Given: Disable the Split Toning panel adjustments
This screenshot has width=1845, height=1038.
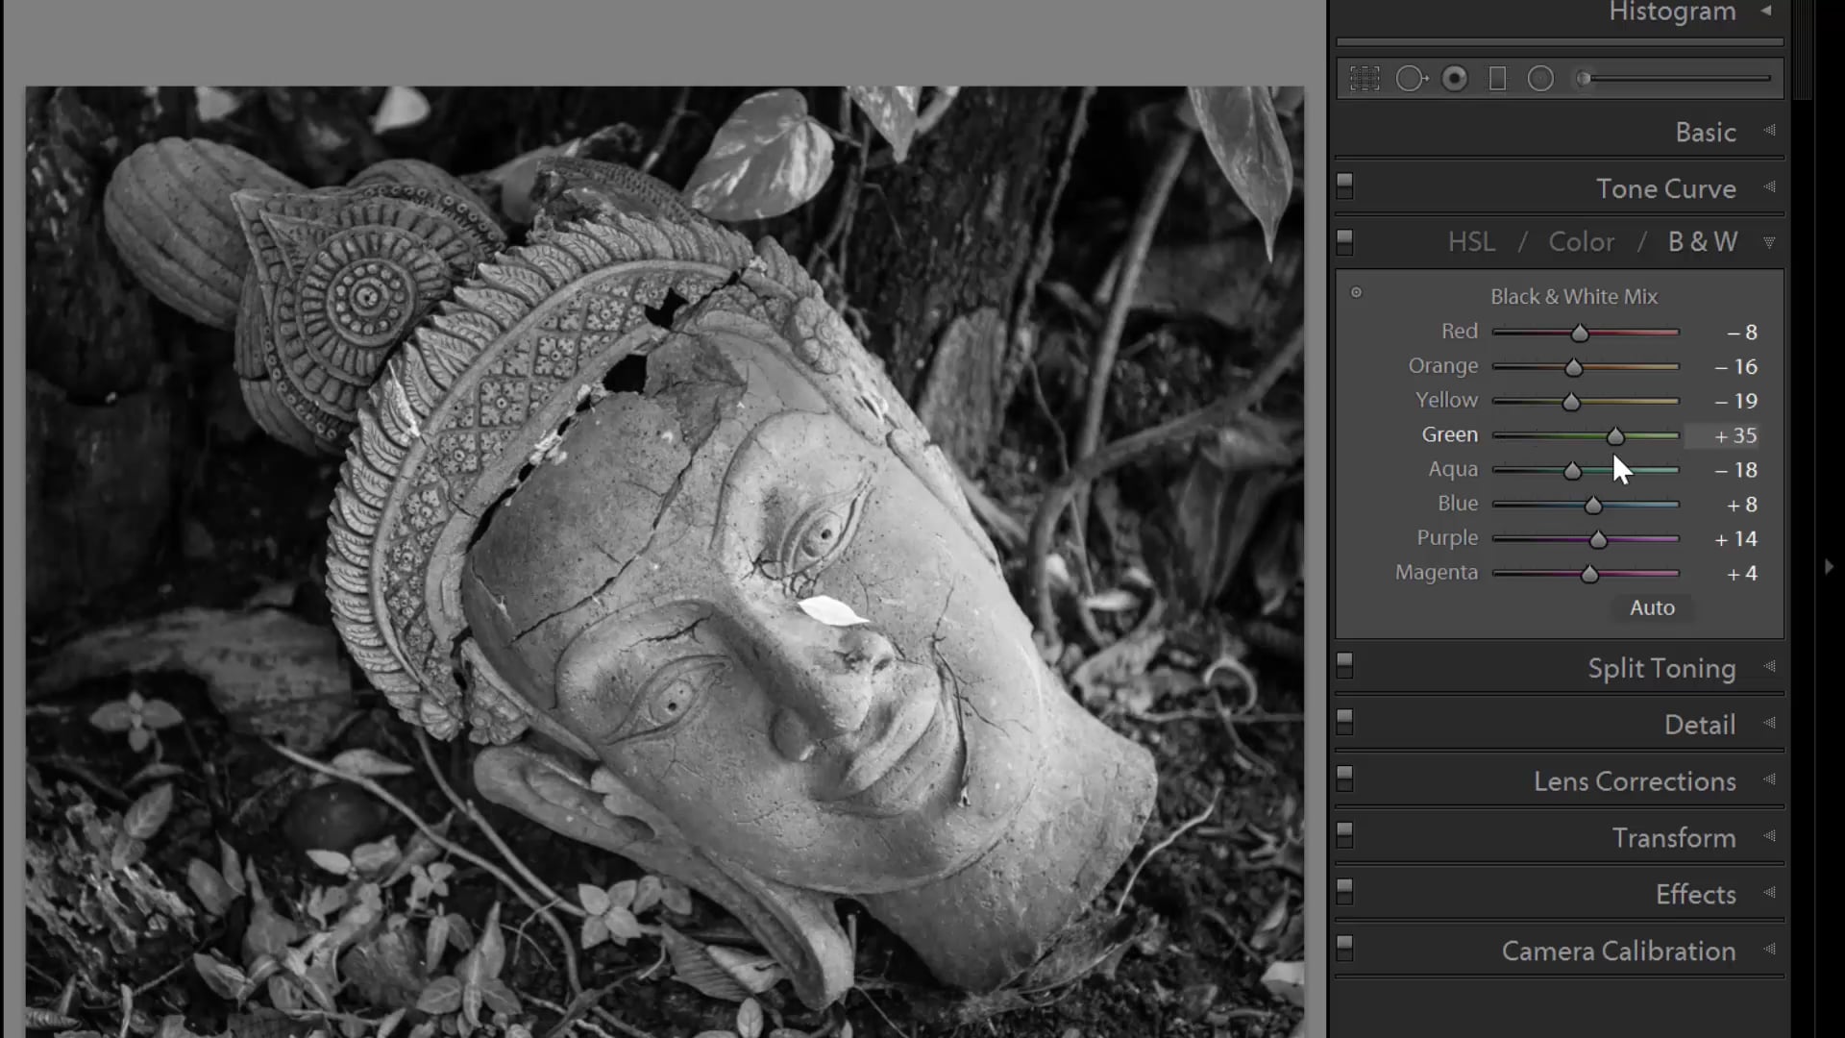Looking at the screenshot, I should [1344, 664].
